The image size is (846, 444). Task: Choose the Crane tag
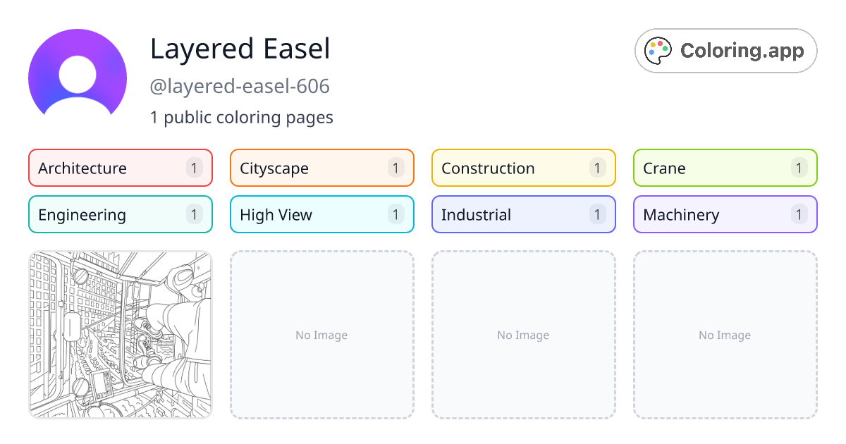tap(725, 168)
